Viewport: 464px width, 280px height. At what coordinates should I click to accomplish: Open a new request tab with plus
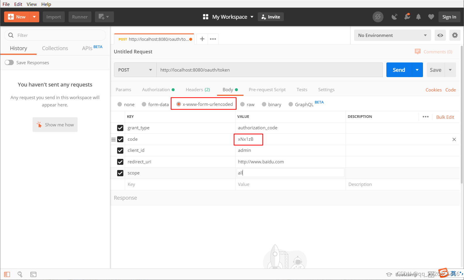pyautogui.click(x=202, y=39)
